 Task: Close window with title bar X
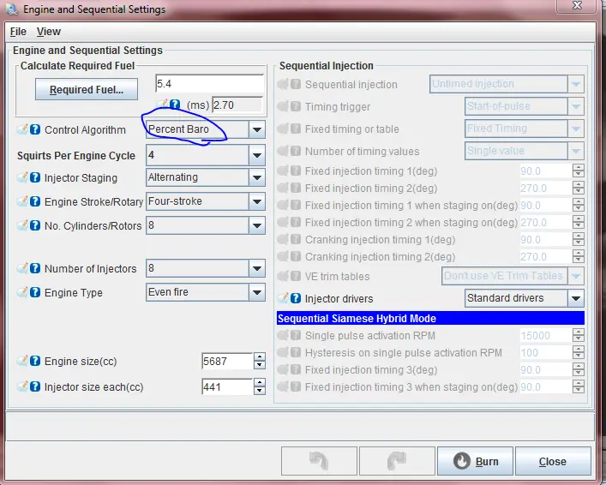point(577,5)
